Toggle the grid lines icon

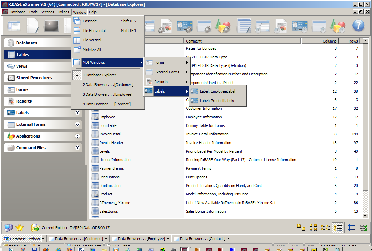351,227
